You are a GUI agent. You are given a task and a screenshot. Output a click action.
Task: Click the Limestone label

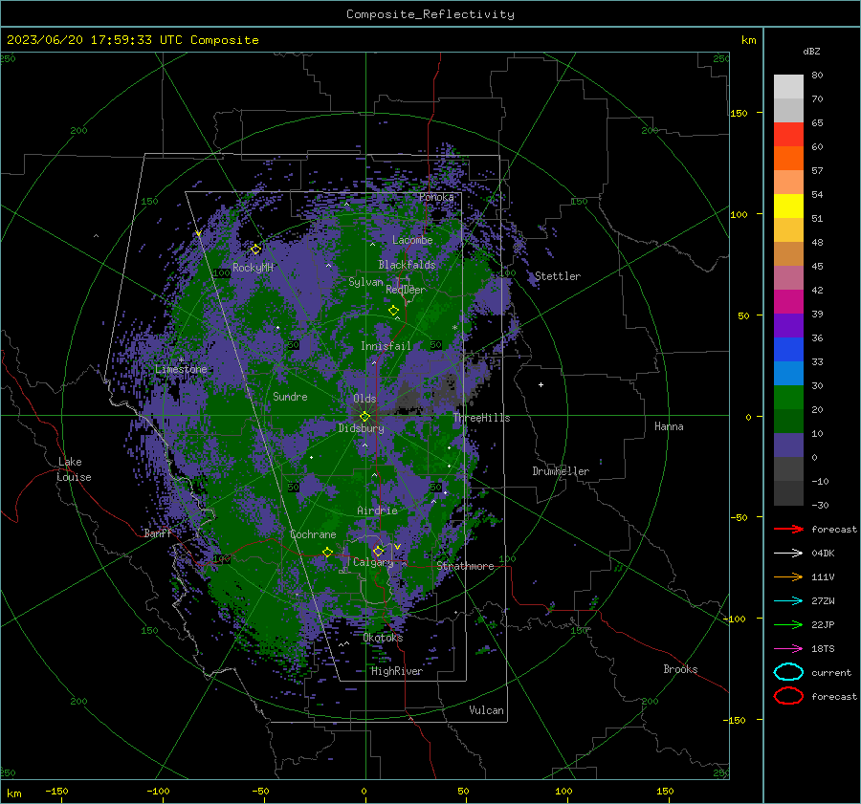[181, 369]
